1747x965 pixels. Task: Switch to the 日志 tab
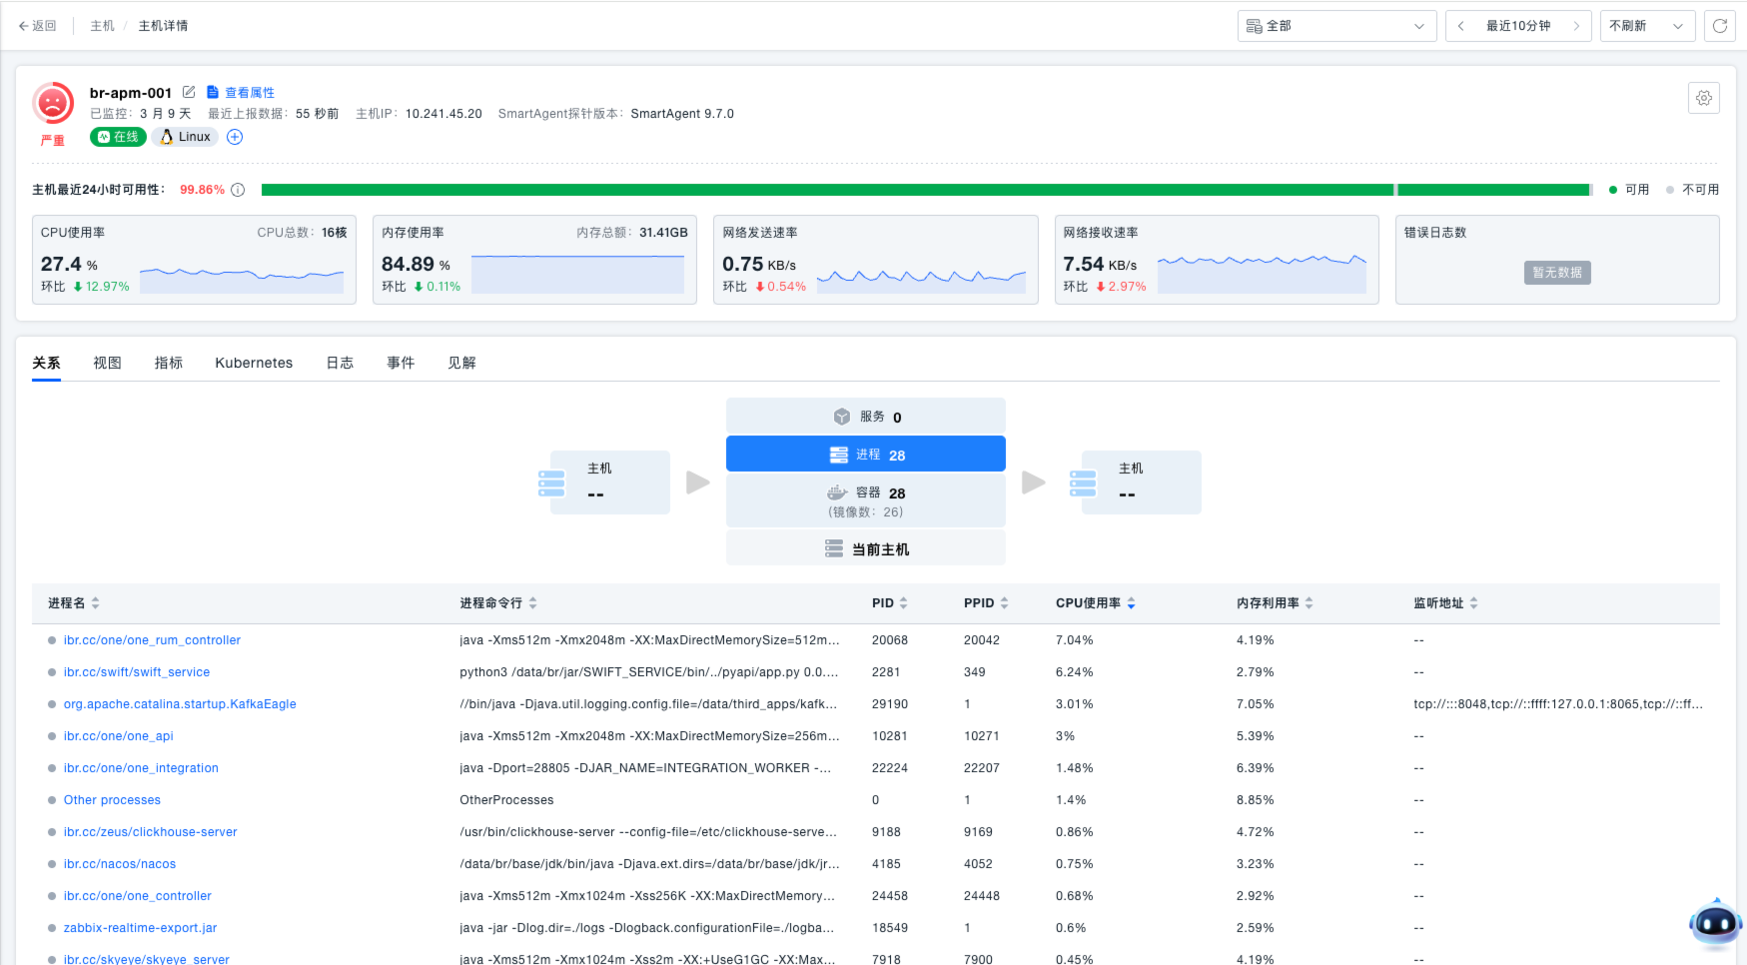(x=340, y=363)
